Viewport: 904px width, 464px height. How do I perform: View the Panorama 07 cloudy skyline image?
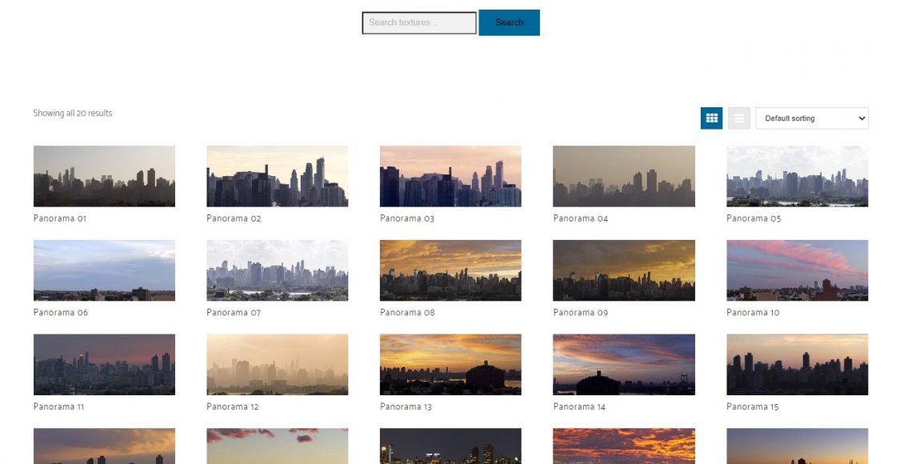click(x=277, y=270)
